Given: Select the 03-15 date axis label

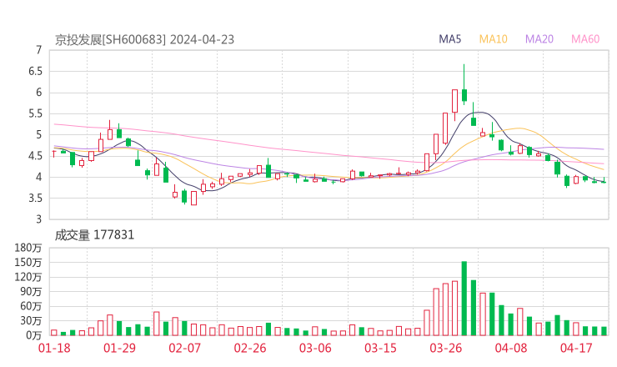Looking at the screenshot, I should [x=380, y=348].
